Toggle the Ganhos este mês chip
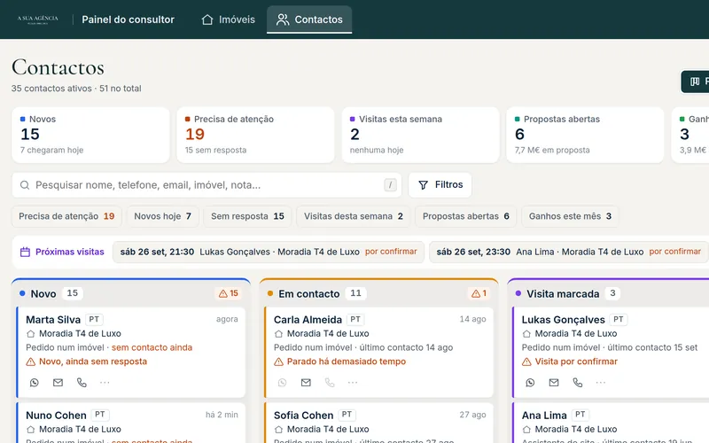Screen dimensions: 709x443 pos(570,216)
